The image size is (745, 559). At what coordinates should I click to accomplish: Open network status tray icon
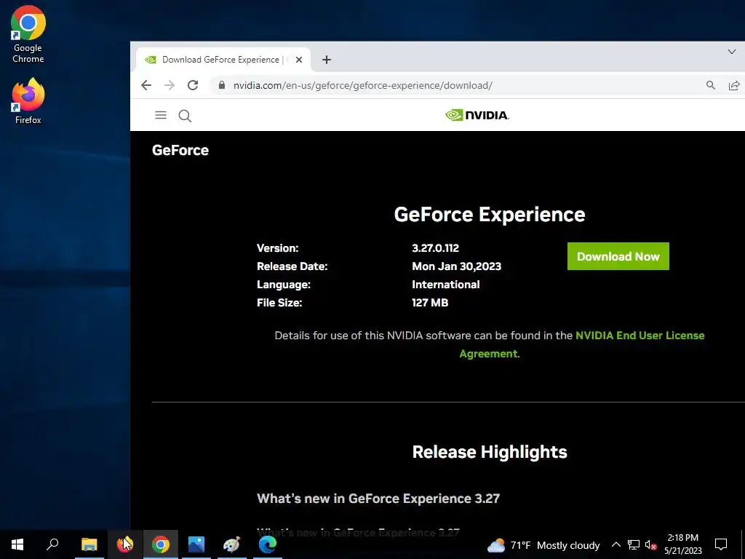click(x=634, y=544)
